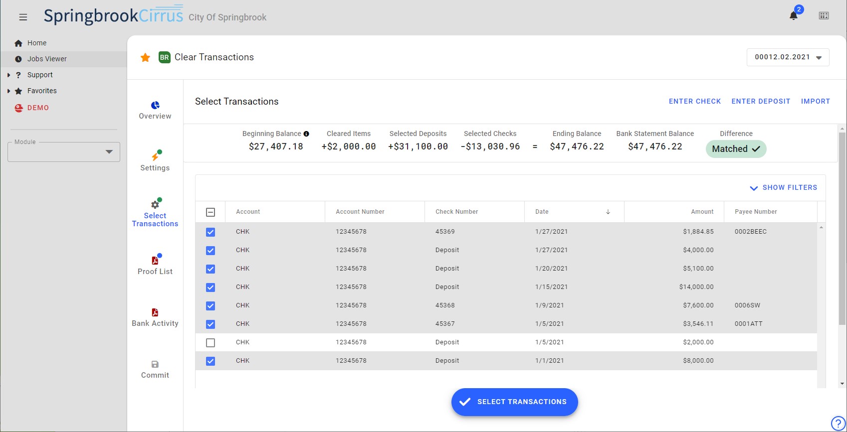Open the Proof List PDF icon
Viewport: 847px width, 432px height.
(155, 261)
